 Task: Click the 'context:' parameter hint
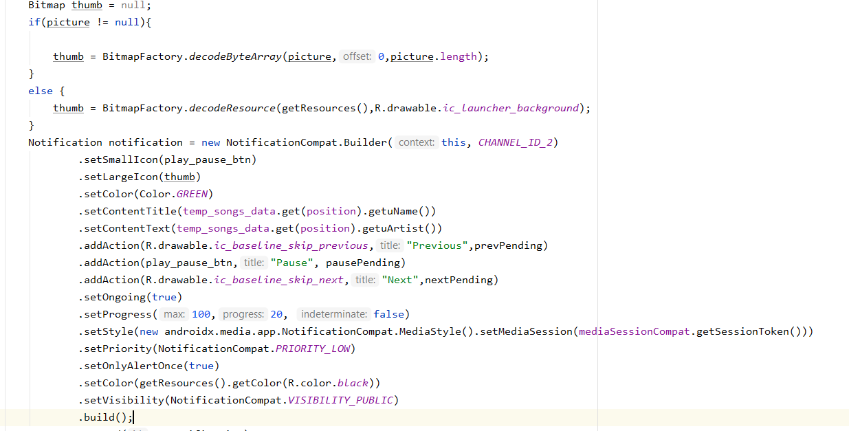click(x=417, y=142)
